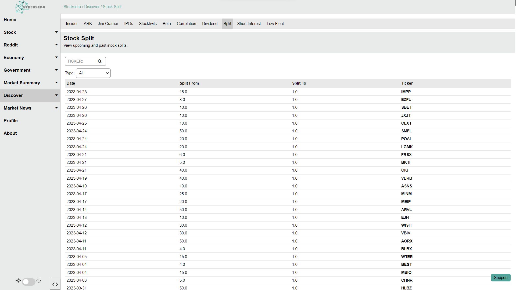The height and width of the screenshot is (290, 516).
Task: Select the Jim Cramer tab
Action: pos(108,24)
